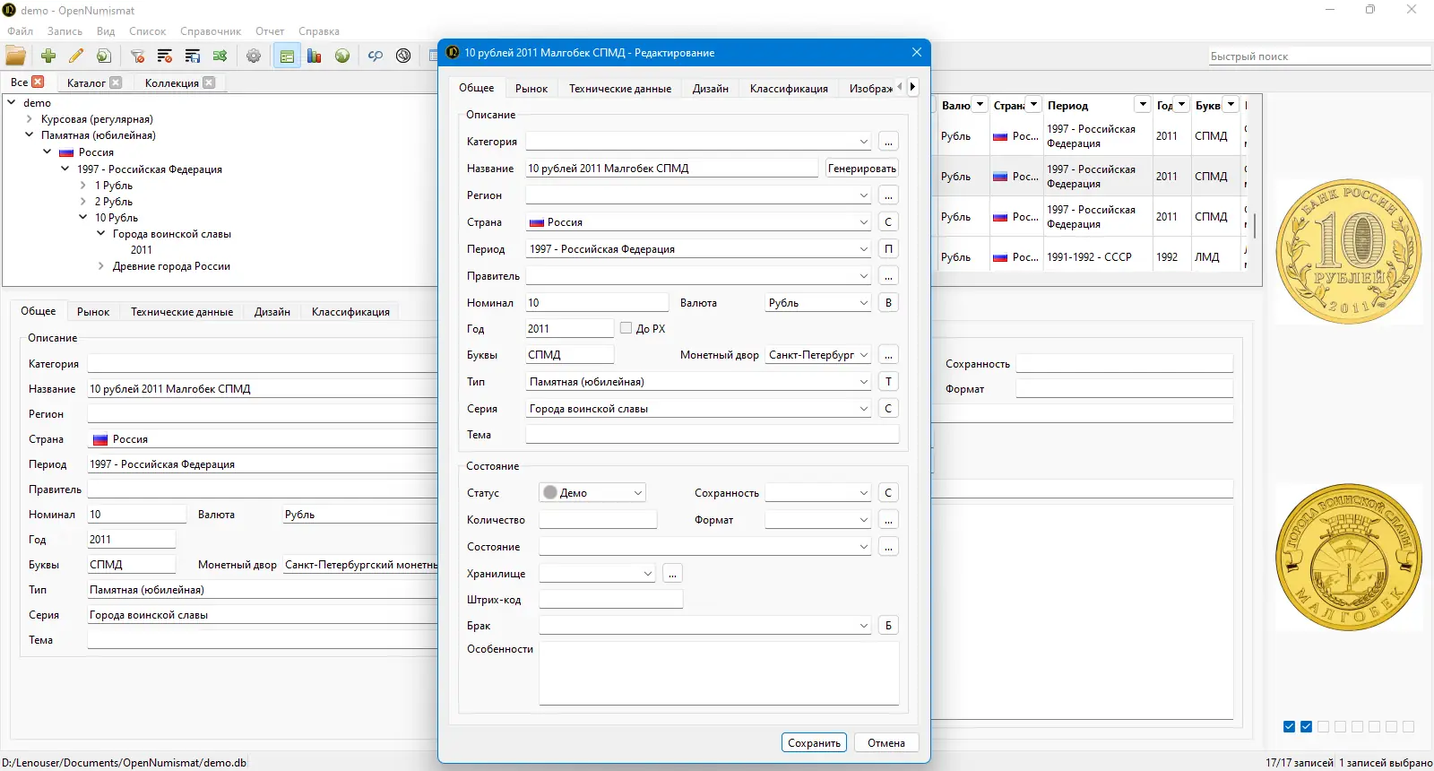Check the last image checkbox in the row
The image size is (1434, 771).
[x=1408, y=726]
